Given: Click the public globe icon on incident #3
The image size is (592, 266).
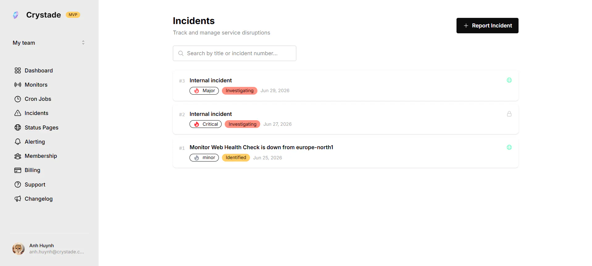Looking at the screenshot, I should (x=509, y=80).
